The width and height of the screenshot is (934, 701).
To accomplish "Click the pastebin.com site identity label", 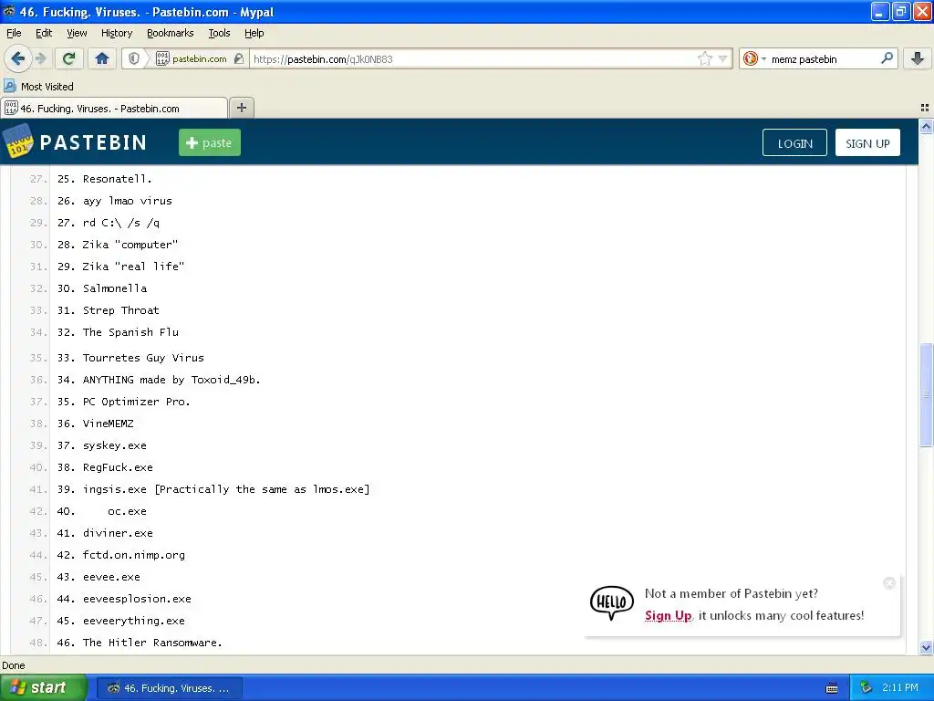I will pyautogui.click(x=199, y=58).
